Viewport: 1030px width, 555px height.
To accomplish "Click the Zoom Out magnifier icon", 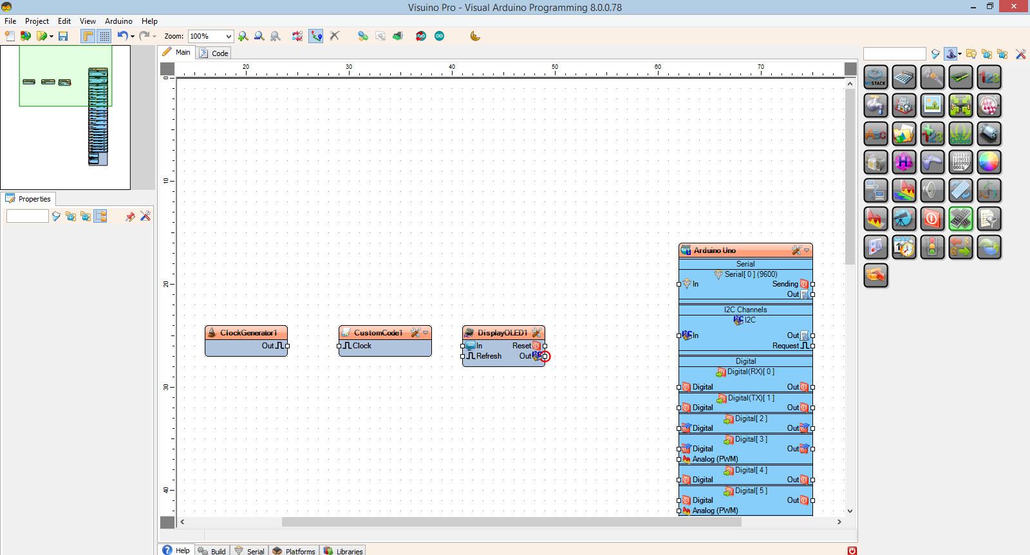I will click(259, 36).
